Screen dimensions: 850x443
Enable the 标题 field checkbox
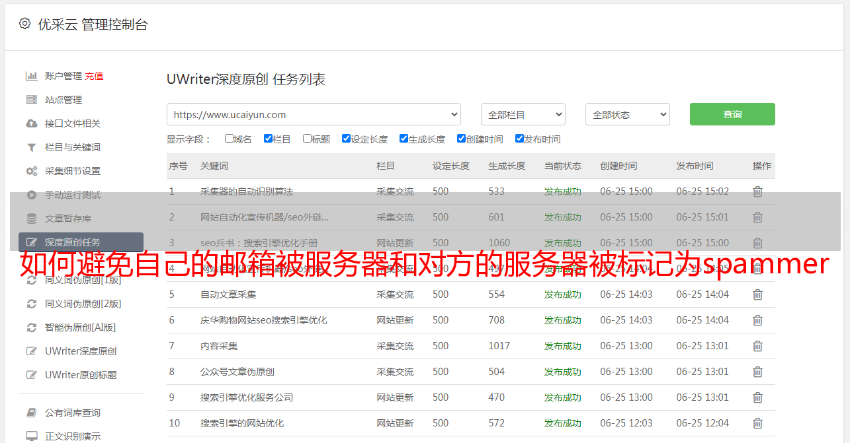point(307,139)
